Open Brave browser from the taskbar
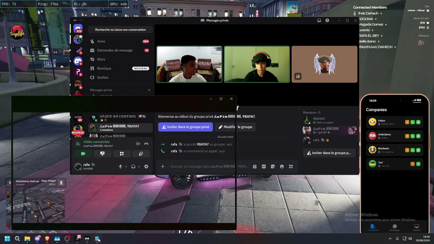The width and height of the screenshot is (434, 244). click(47, 239)
